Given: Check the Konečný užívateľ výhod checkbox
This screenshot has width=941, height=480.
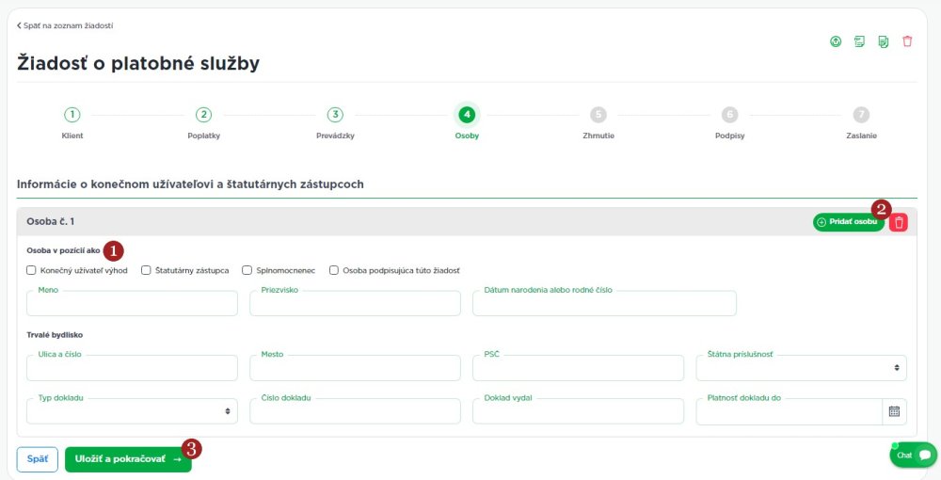Looking at the screenshot, I should point(32,270).
